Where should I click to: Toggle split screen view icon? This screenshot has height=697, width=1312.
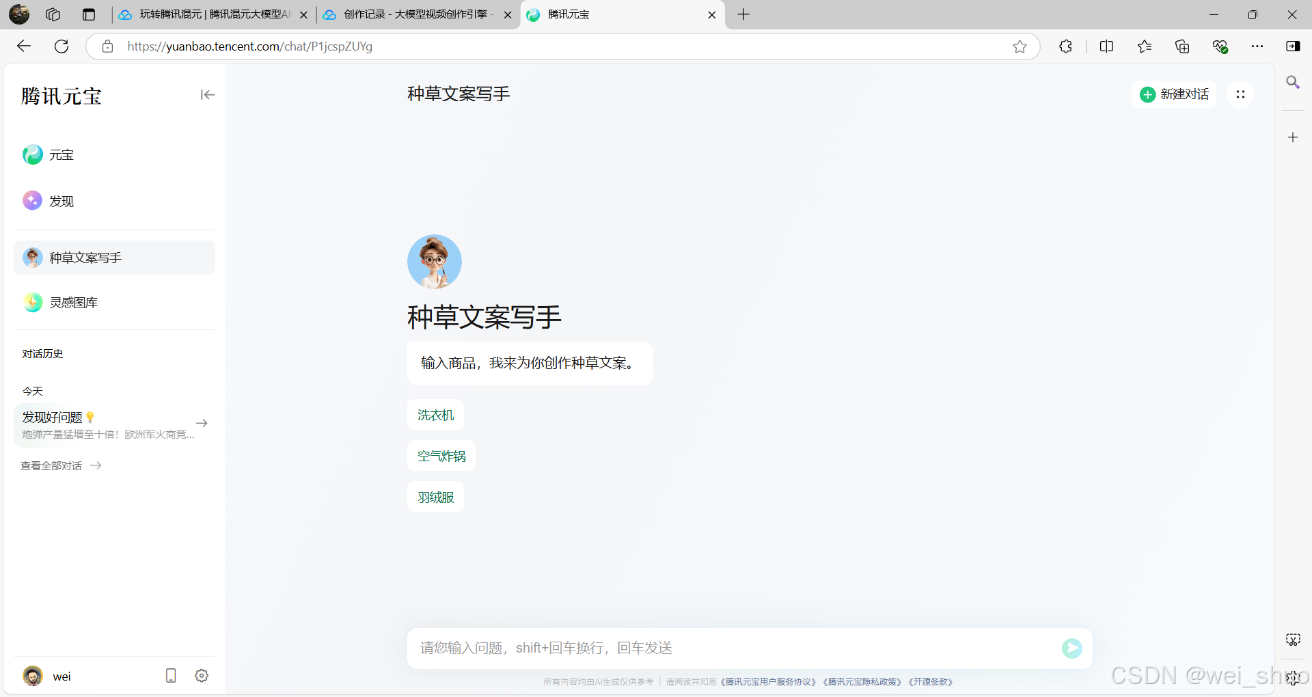(x=1106, y=46)
